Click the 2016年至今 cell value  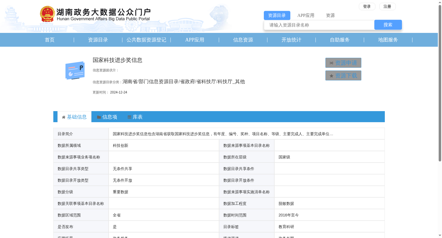[x=289, y=215]
